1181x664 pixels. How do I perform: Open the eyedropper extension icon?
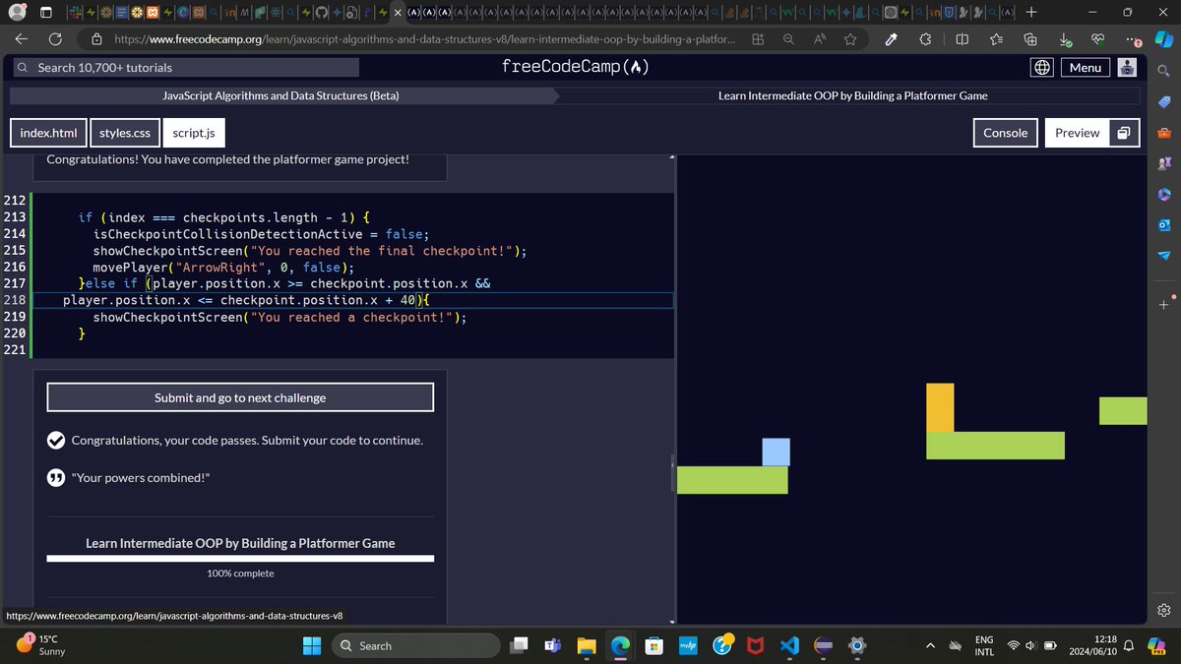coord(892,39)
